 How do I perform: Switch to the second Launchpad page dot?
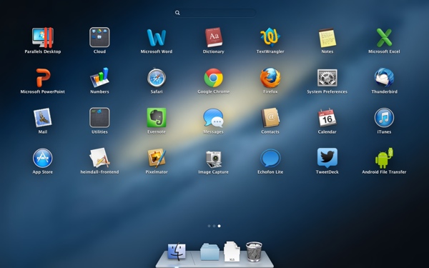pos(214,226)
